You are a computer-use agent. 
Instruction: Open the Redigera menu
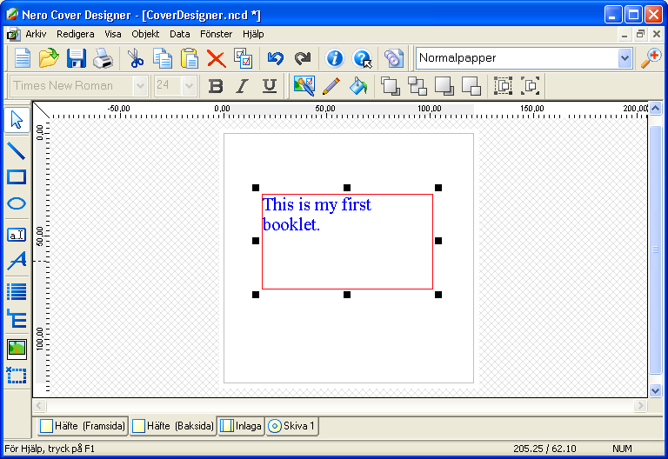76,34
